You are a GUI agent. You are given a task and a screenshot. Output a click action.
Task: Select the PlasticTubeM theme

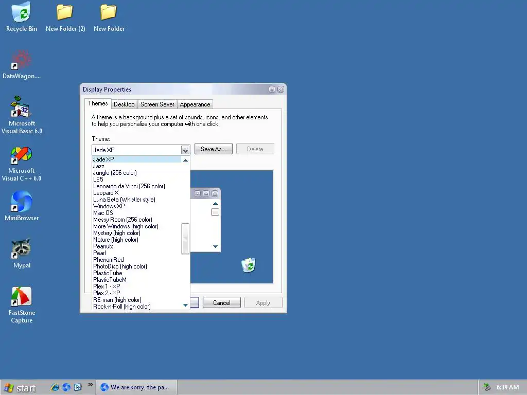point(136,280)
